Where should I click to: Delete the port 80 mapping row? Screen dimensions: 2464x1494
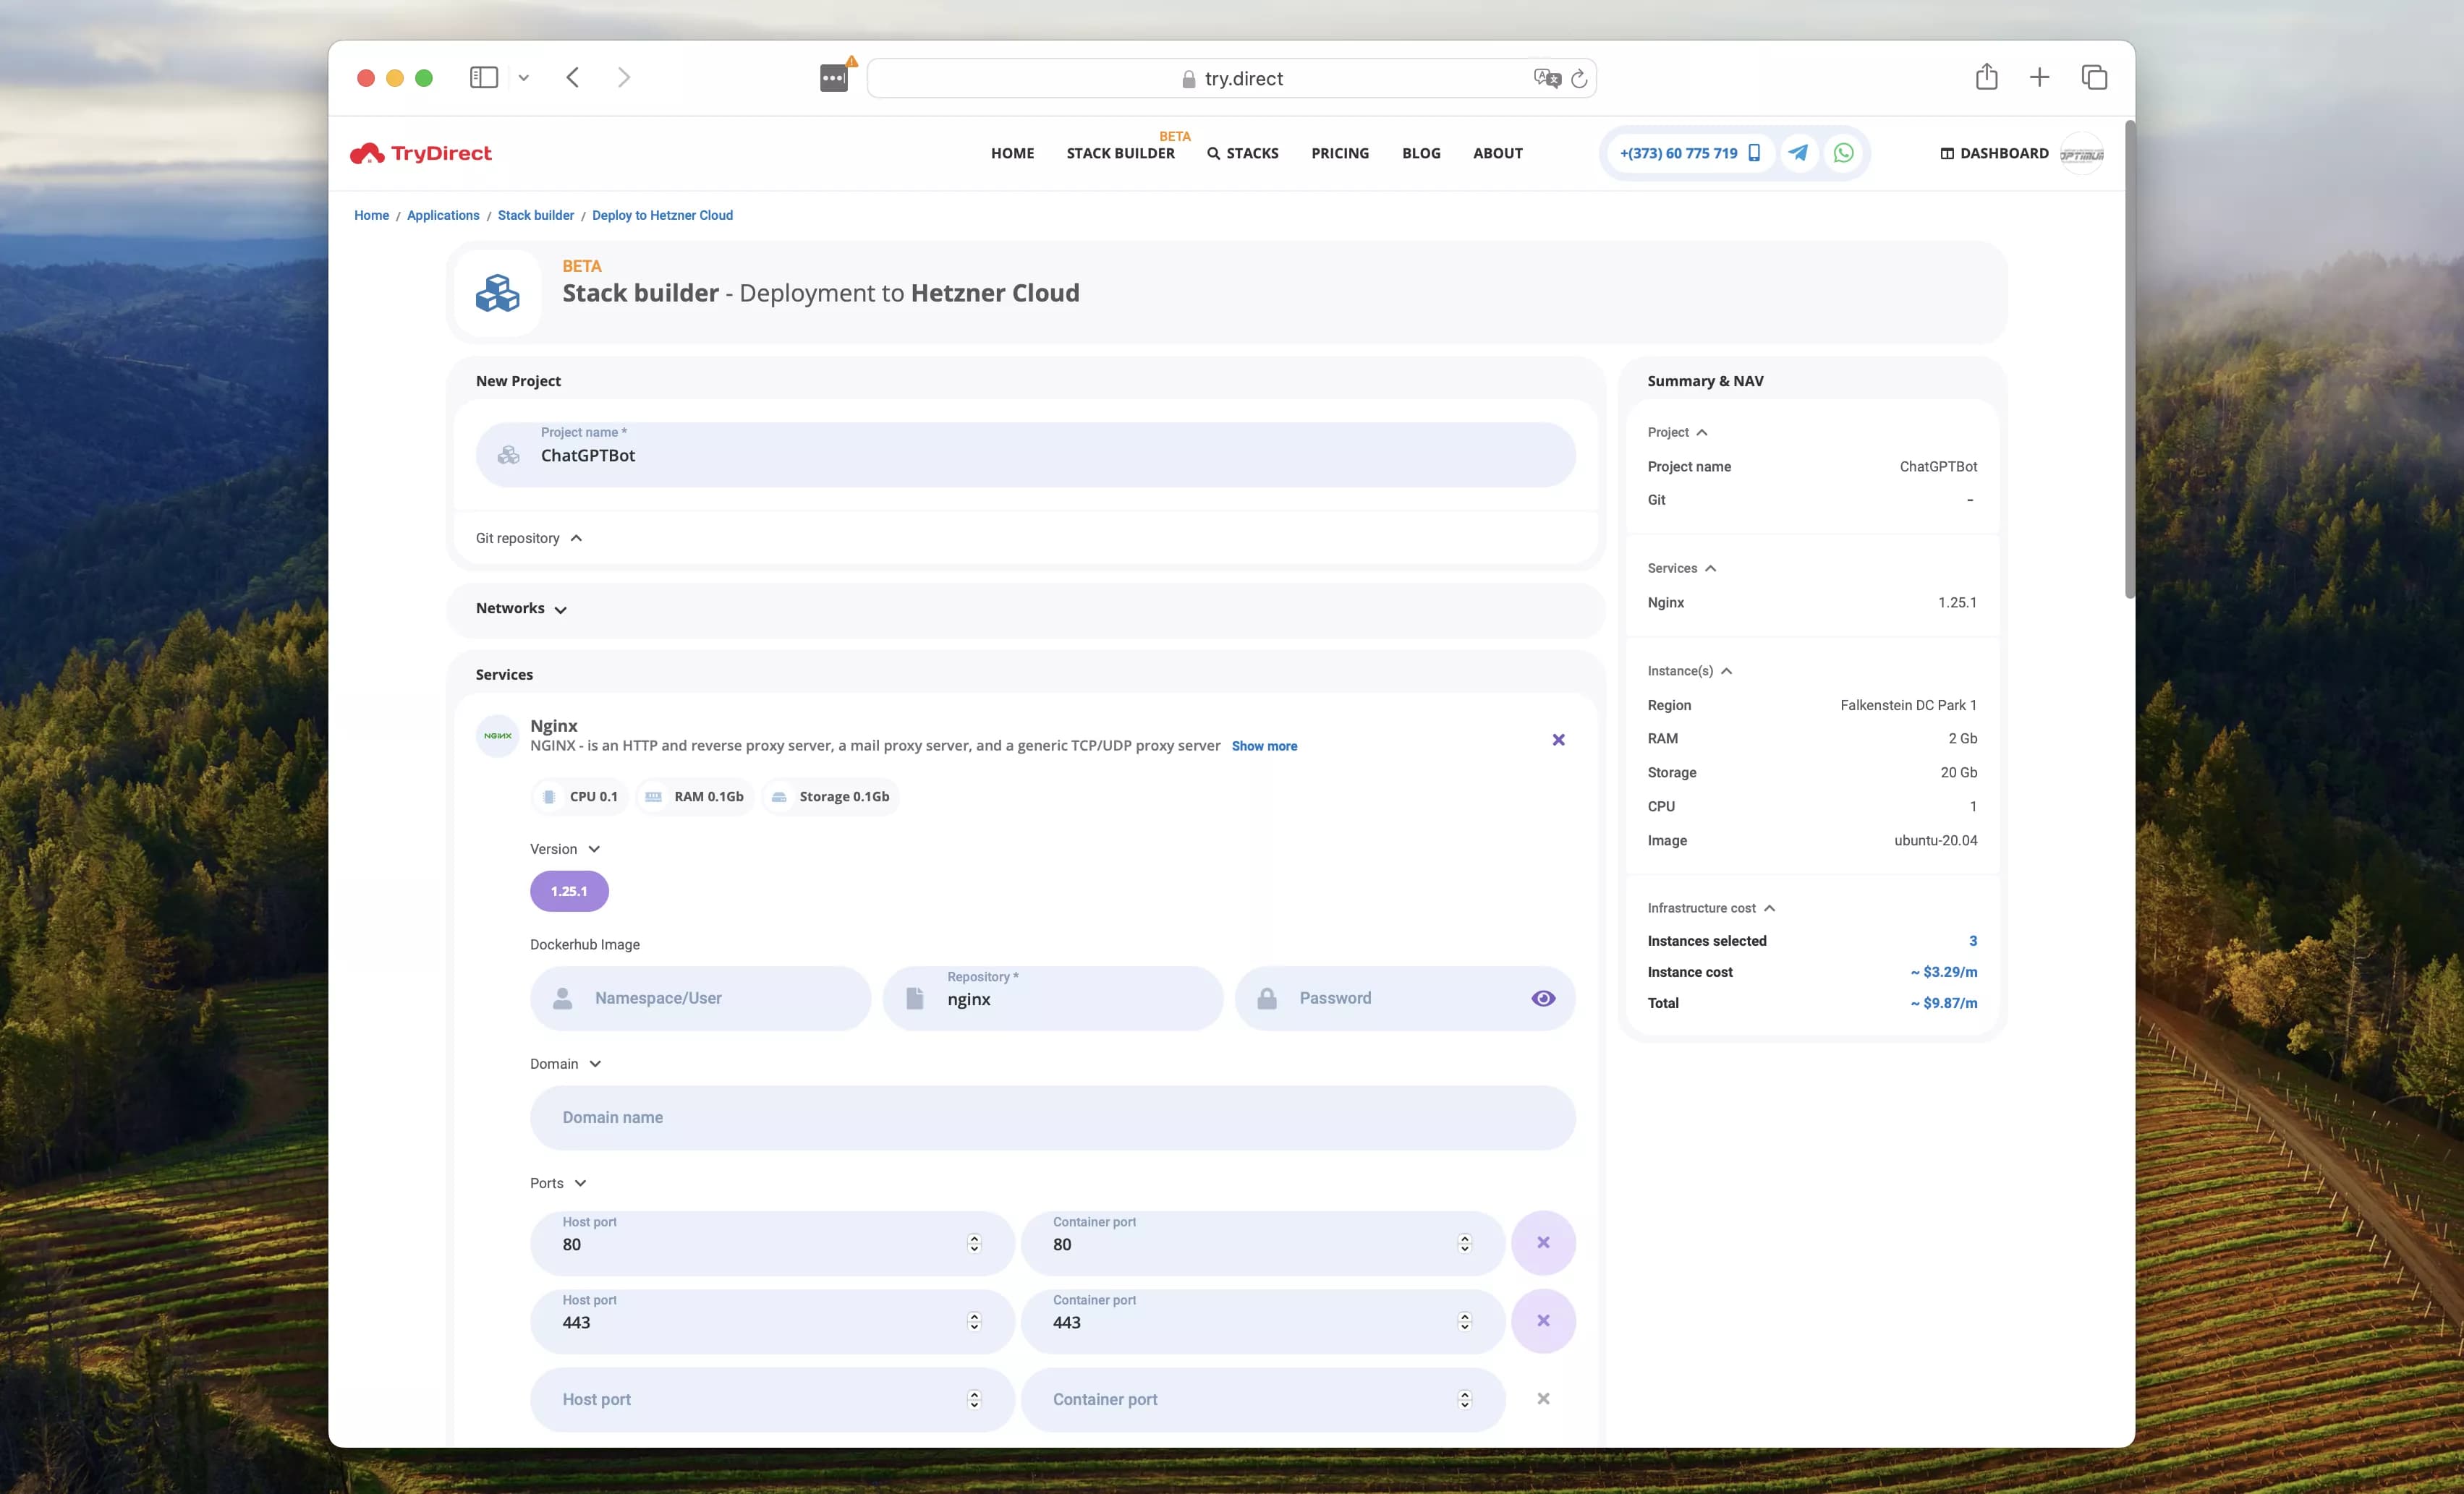coord(1543,1242)
